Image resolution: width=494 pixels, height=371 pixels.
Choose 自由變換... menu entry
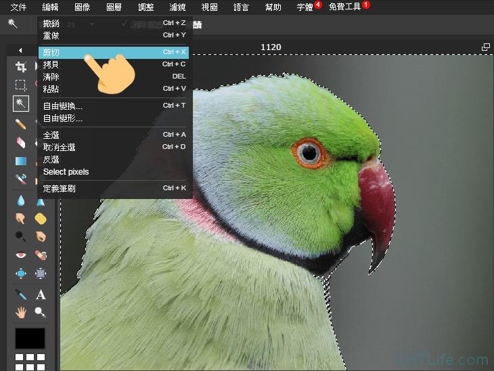[x=114, y=106]
